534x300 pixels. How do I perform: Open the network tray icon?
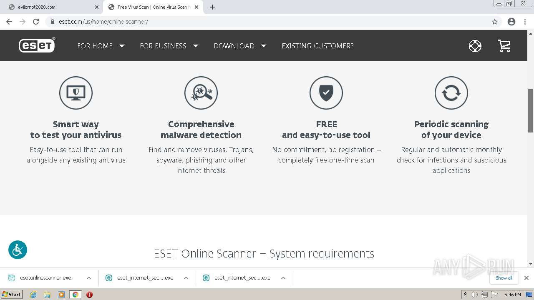coord(484,295)
